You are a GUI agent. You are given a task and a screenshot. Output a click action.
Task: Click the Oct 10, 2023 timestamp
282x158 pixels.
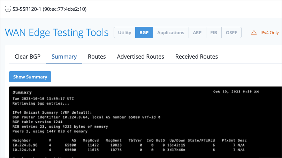click(236, 92)
